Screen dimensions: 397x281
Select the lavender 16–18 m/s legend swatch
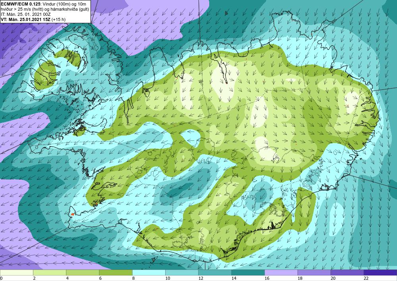pos(281,273)
